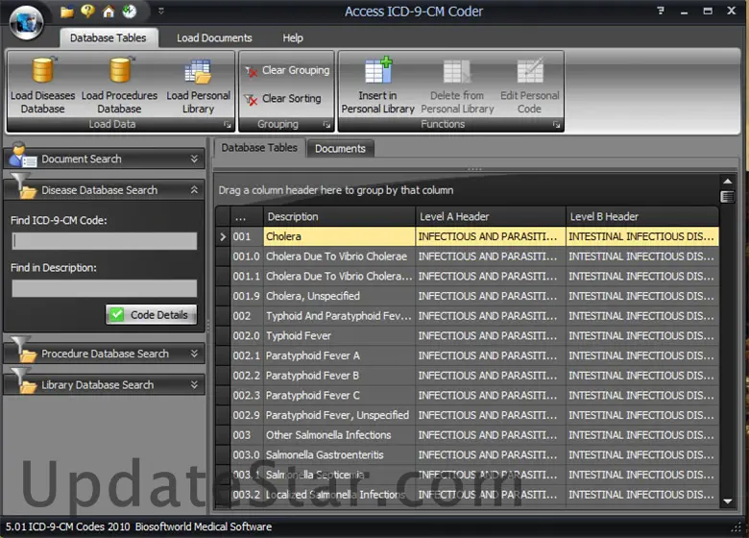Viewport: 749px width, 538px height.
Task: Click the grid scroll down arrow
Action: coord(727,501)
